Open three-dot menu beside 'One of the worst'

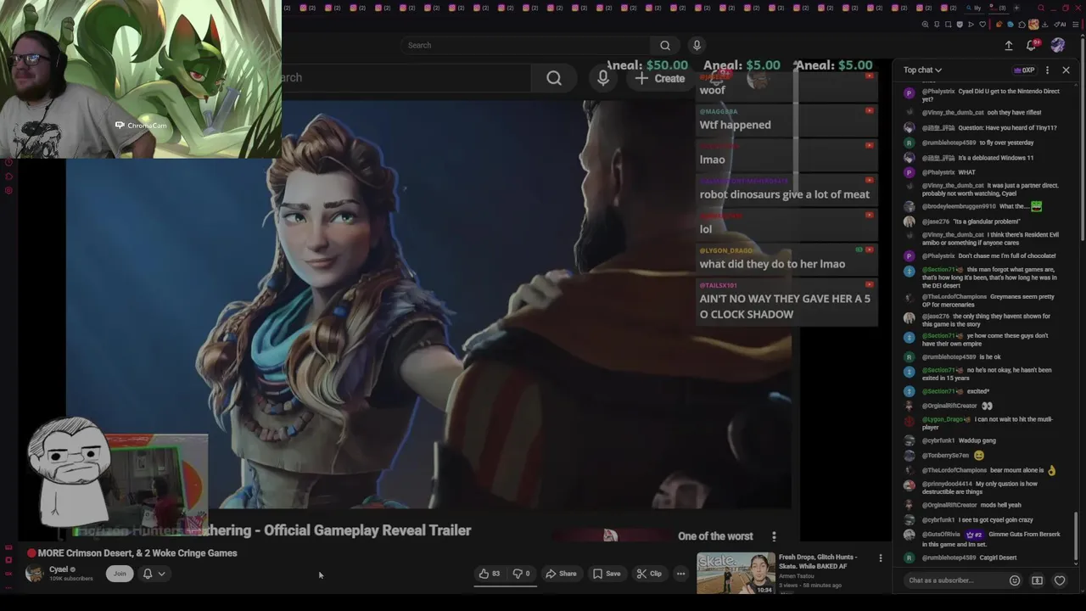pos(774,536)
